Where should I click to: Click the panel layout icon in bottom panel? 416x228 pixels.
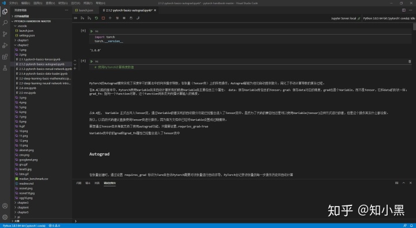pos(396,183)
